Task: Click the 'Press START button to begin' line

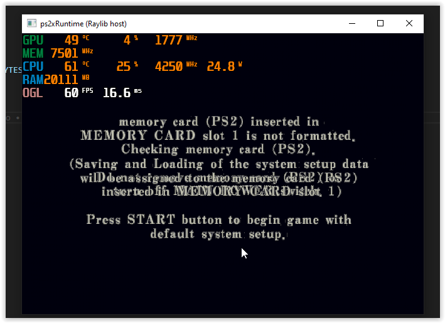Action: click(x=219, y=220)
